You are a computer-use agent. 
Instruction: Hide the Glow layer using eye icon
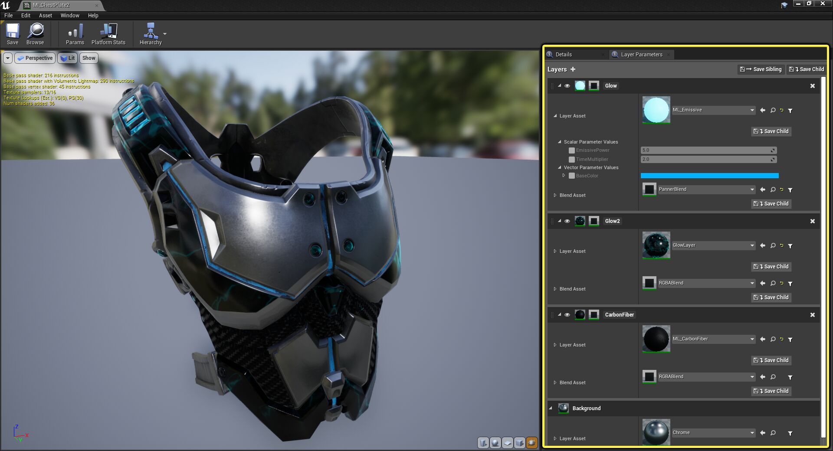click(x=567, y=86)
